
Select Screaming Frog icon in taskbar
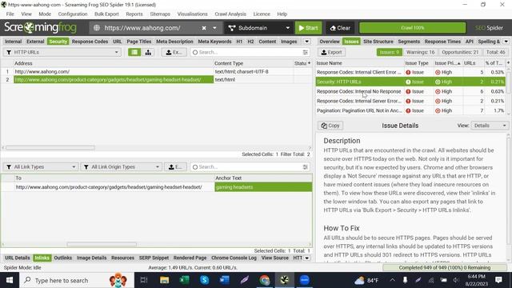(285, 280)
